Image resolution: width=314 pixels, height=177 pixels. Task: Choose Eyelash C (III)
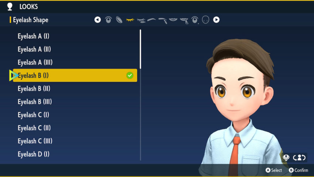coord(35,141)
